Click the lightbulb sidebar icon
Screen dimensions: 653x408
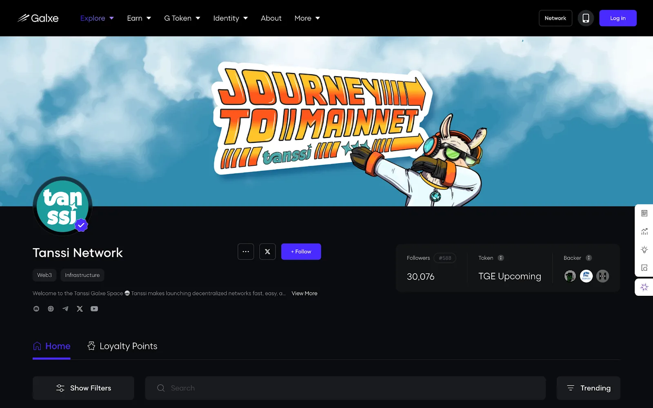[644, 250]
